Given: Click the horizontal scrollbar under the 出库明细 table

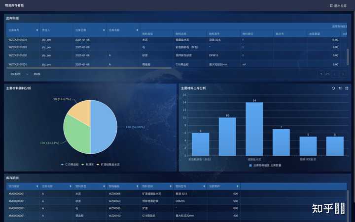Looking at the screenshot, I should click(90, 67).
